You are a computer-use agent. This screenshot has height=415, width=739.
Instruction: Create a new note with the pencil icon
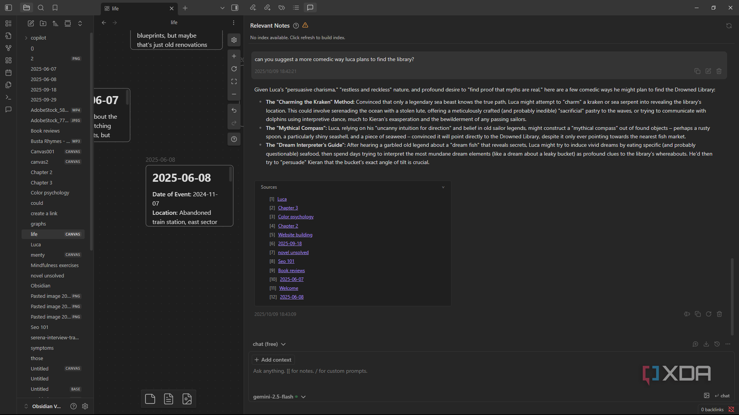pyautogui.click(x=30, y=23)
